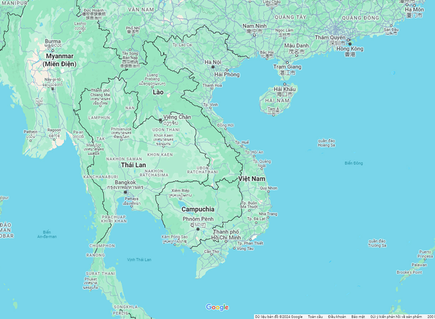Select the Thái Lan country label
Screen dimensions: 435x319
133,165
